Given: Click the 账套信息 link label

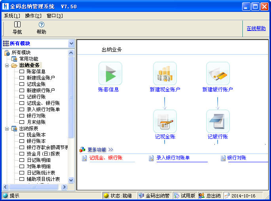Looking at the screenshot, I should click(108, 89).
